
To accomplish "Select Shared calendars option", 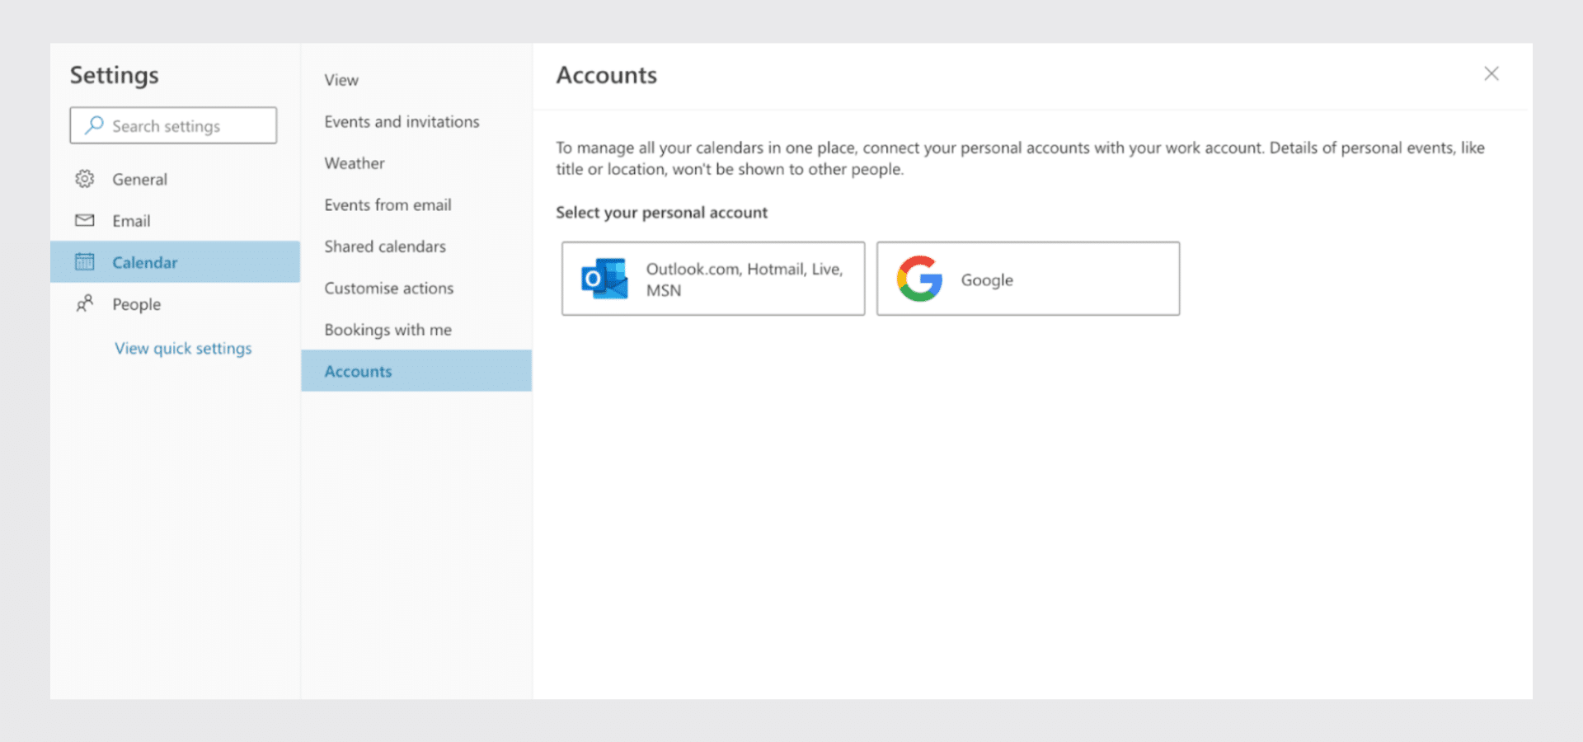I will click(x=385, y=247).
